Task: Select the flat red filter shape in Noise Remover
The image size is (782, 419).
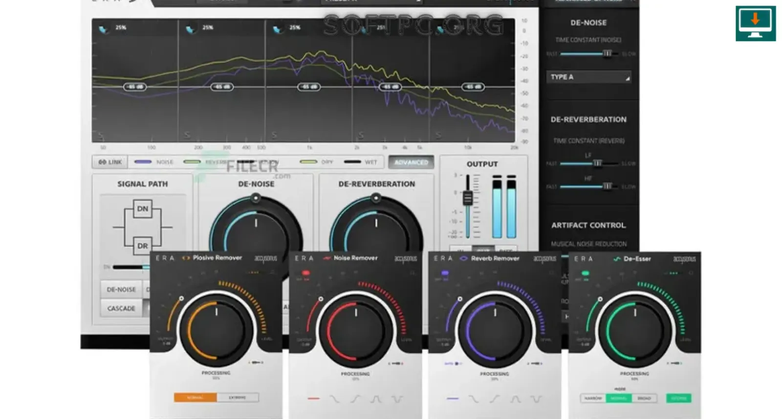Action: click(313, 398)
